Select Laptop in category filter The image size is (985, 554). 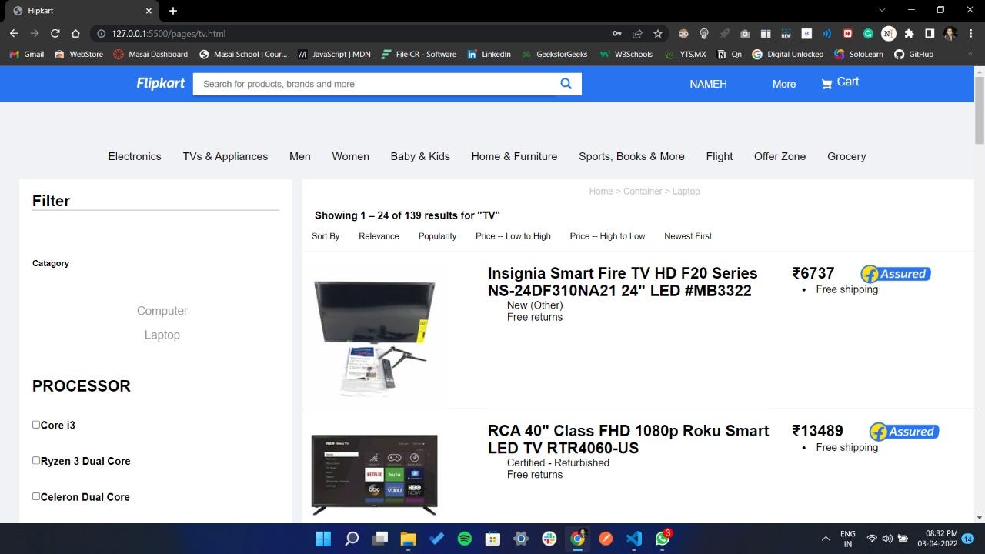(162, 335)
